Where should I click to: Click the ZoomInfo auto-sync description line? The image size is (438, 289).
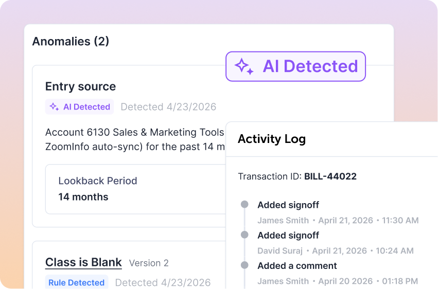click(x=135, y=147)
